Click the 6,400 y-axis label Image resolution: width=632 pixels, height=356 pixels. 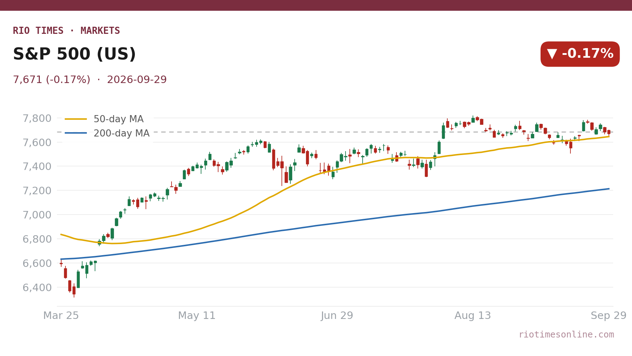point(37,288)
